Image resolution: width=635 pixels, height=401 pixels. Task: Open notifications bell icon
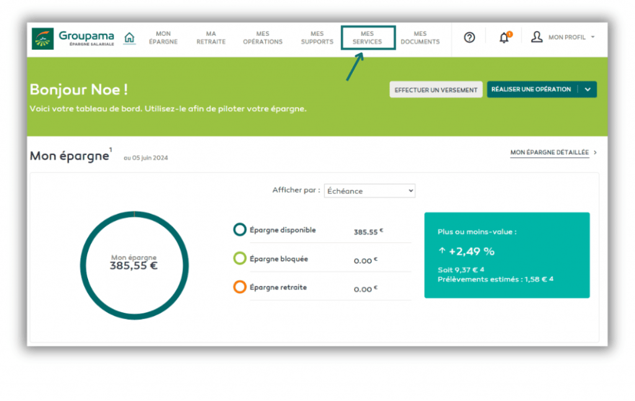504,38
